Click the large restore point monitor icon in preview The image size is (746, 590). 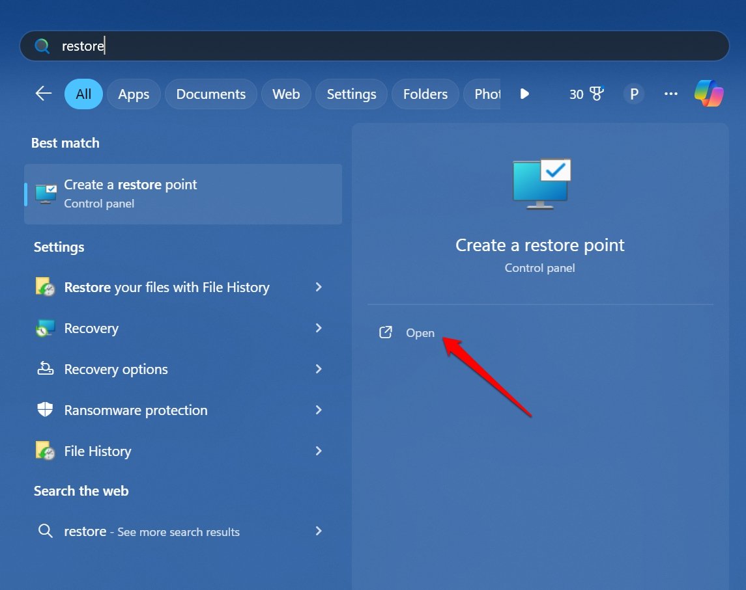pyautogui.click(x=541, y=184)
